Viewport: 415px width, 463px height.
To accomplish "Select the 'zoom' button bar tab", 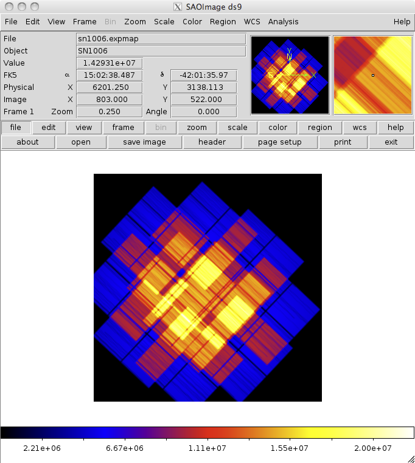I will 197,128.
